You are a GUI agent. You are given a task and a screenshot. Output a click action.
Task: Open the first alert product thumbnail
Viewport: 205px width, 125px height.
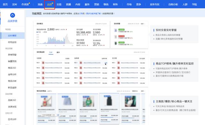[x=116, y=30]
